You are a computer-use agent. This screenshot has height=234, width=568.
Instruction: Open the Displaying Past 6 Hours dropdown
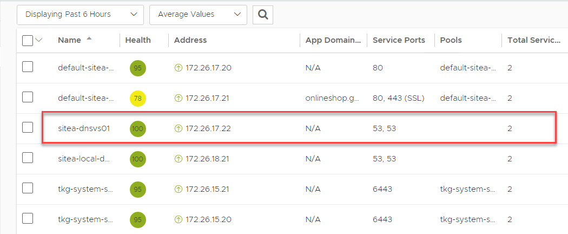(x=81, y=15)
